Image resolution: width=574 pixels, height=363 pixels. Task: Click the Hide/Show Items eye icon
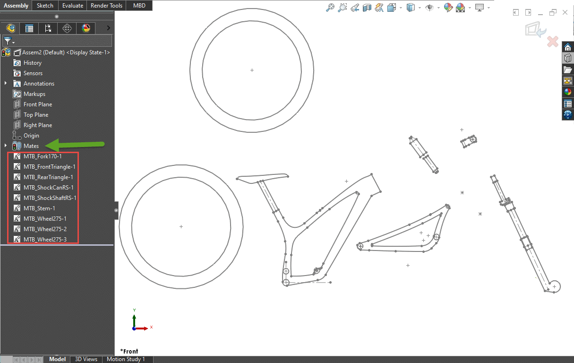(x=429, y=8)
